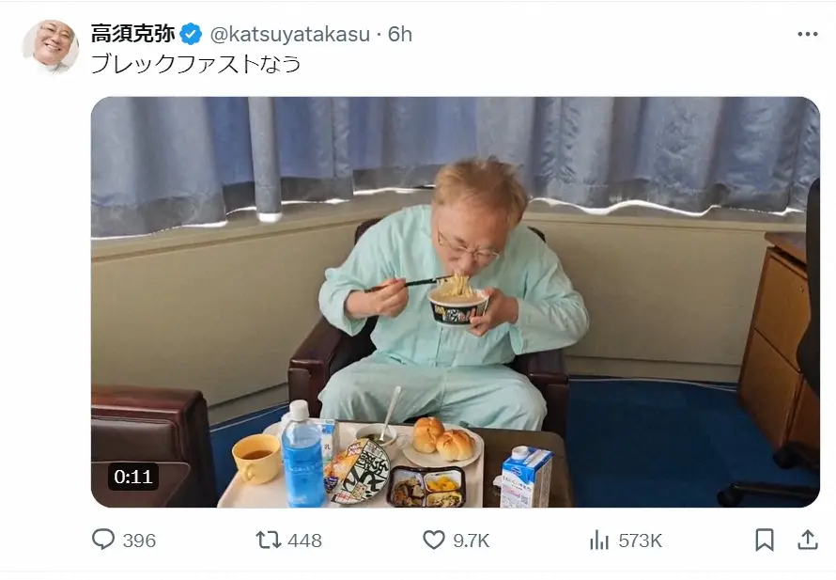
Task: Click the 396 replies count
Action: click(139, 541)
